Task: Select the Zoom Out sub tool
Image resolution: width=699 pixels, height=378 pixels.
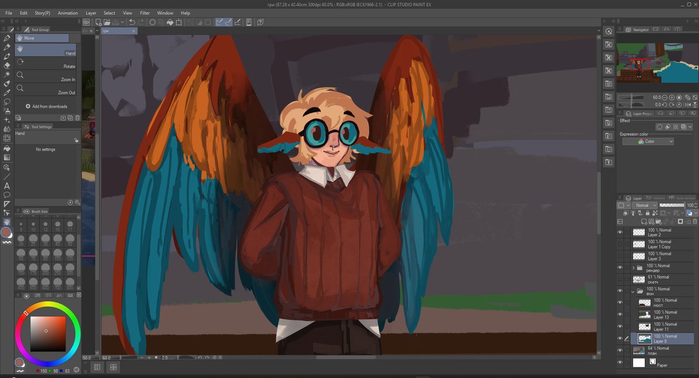Action: (45, 90)
